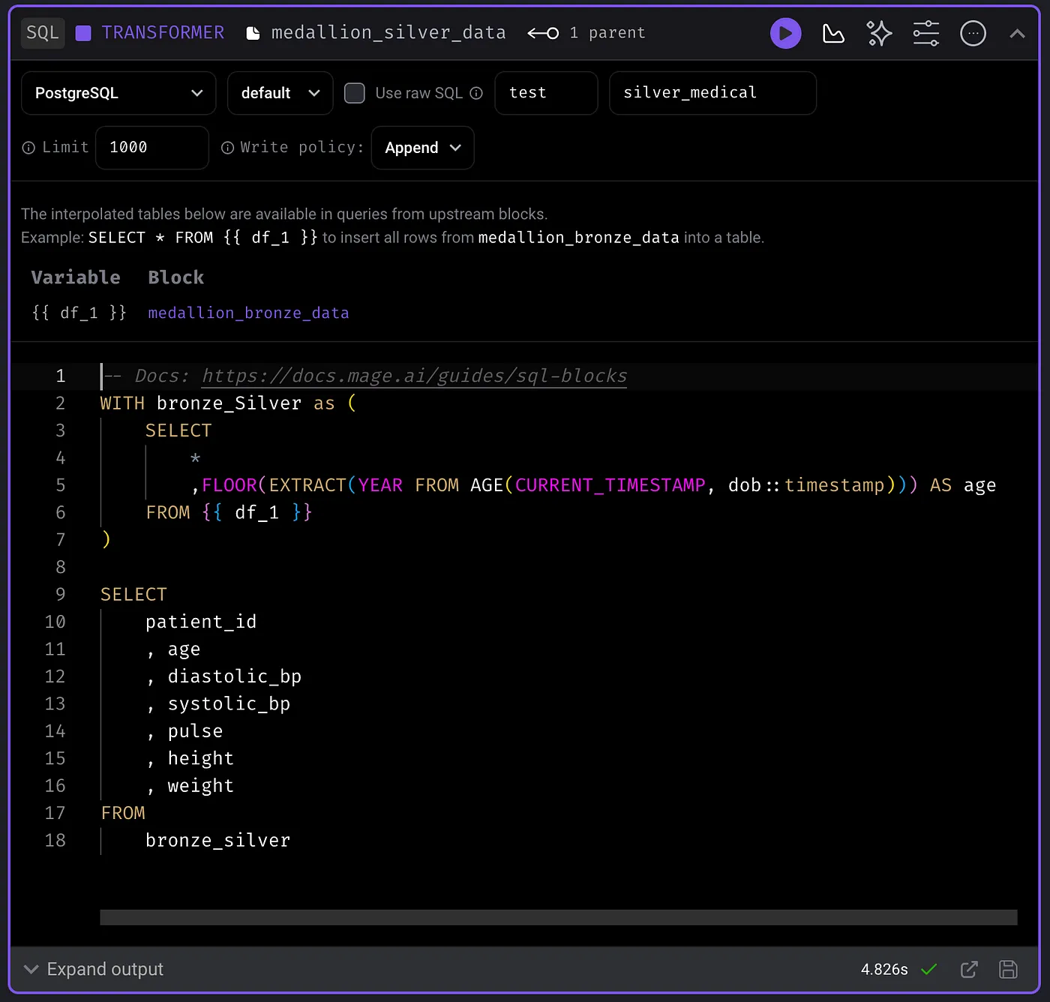Click the Limit field showing 1000
Viewport: 1050px width, 1002px height.
152,148
